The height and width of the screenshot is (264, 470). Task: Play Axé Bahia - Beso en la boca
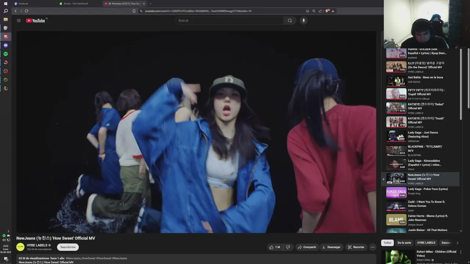coord(420,81)
